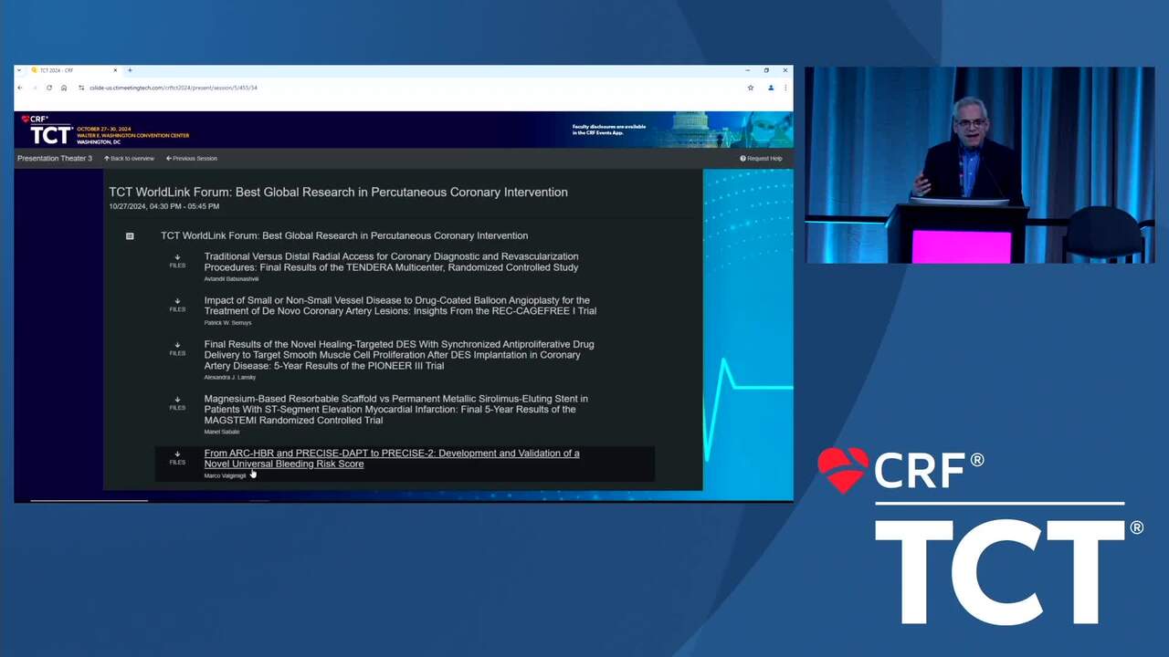This screenshot has width=1169, height=657.
Task: Click the speaker name Alexandra J. Lansky
Action: tap(230, 377)
